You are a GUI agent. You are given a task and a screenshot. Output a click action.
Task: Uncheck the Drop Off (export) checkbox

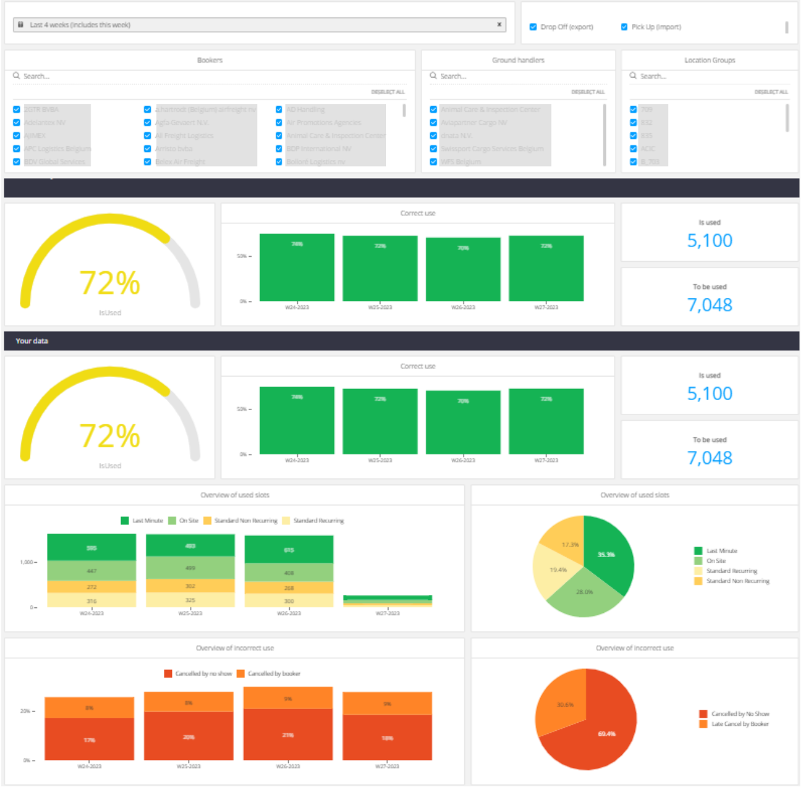tap(533, 27)
